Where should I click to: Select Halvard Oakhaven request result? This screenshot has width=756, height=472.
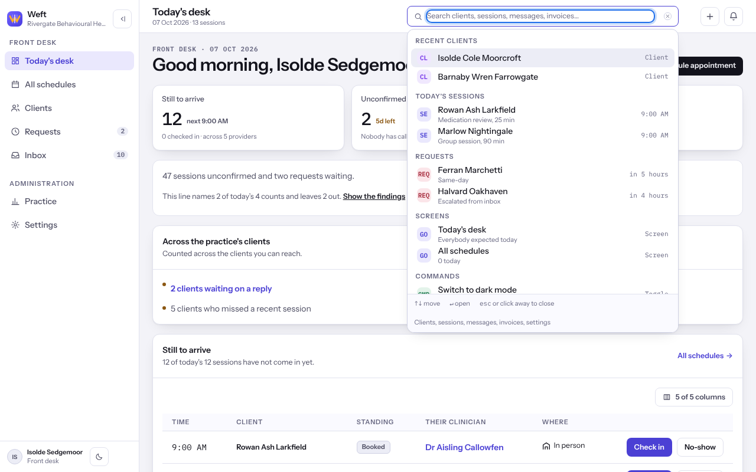[x=543, y=196]
